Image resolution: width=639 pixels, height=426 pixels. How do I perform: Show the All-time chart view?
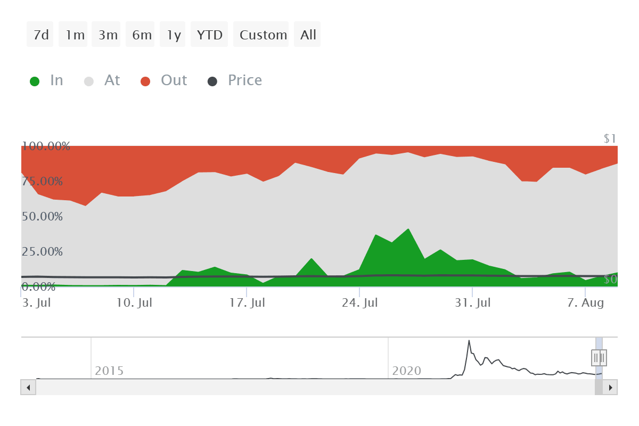307,34
